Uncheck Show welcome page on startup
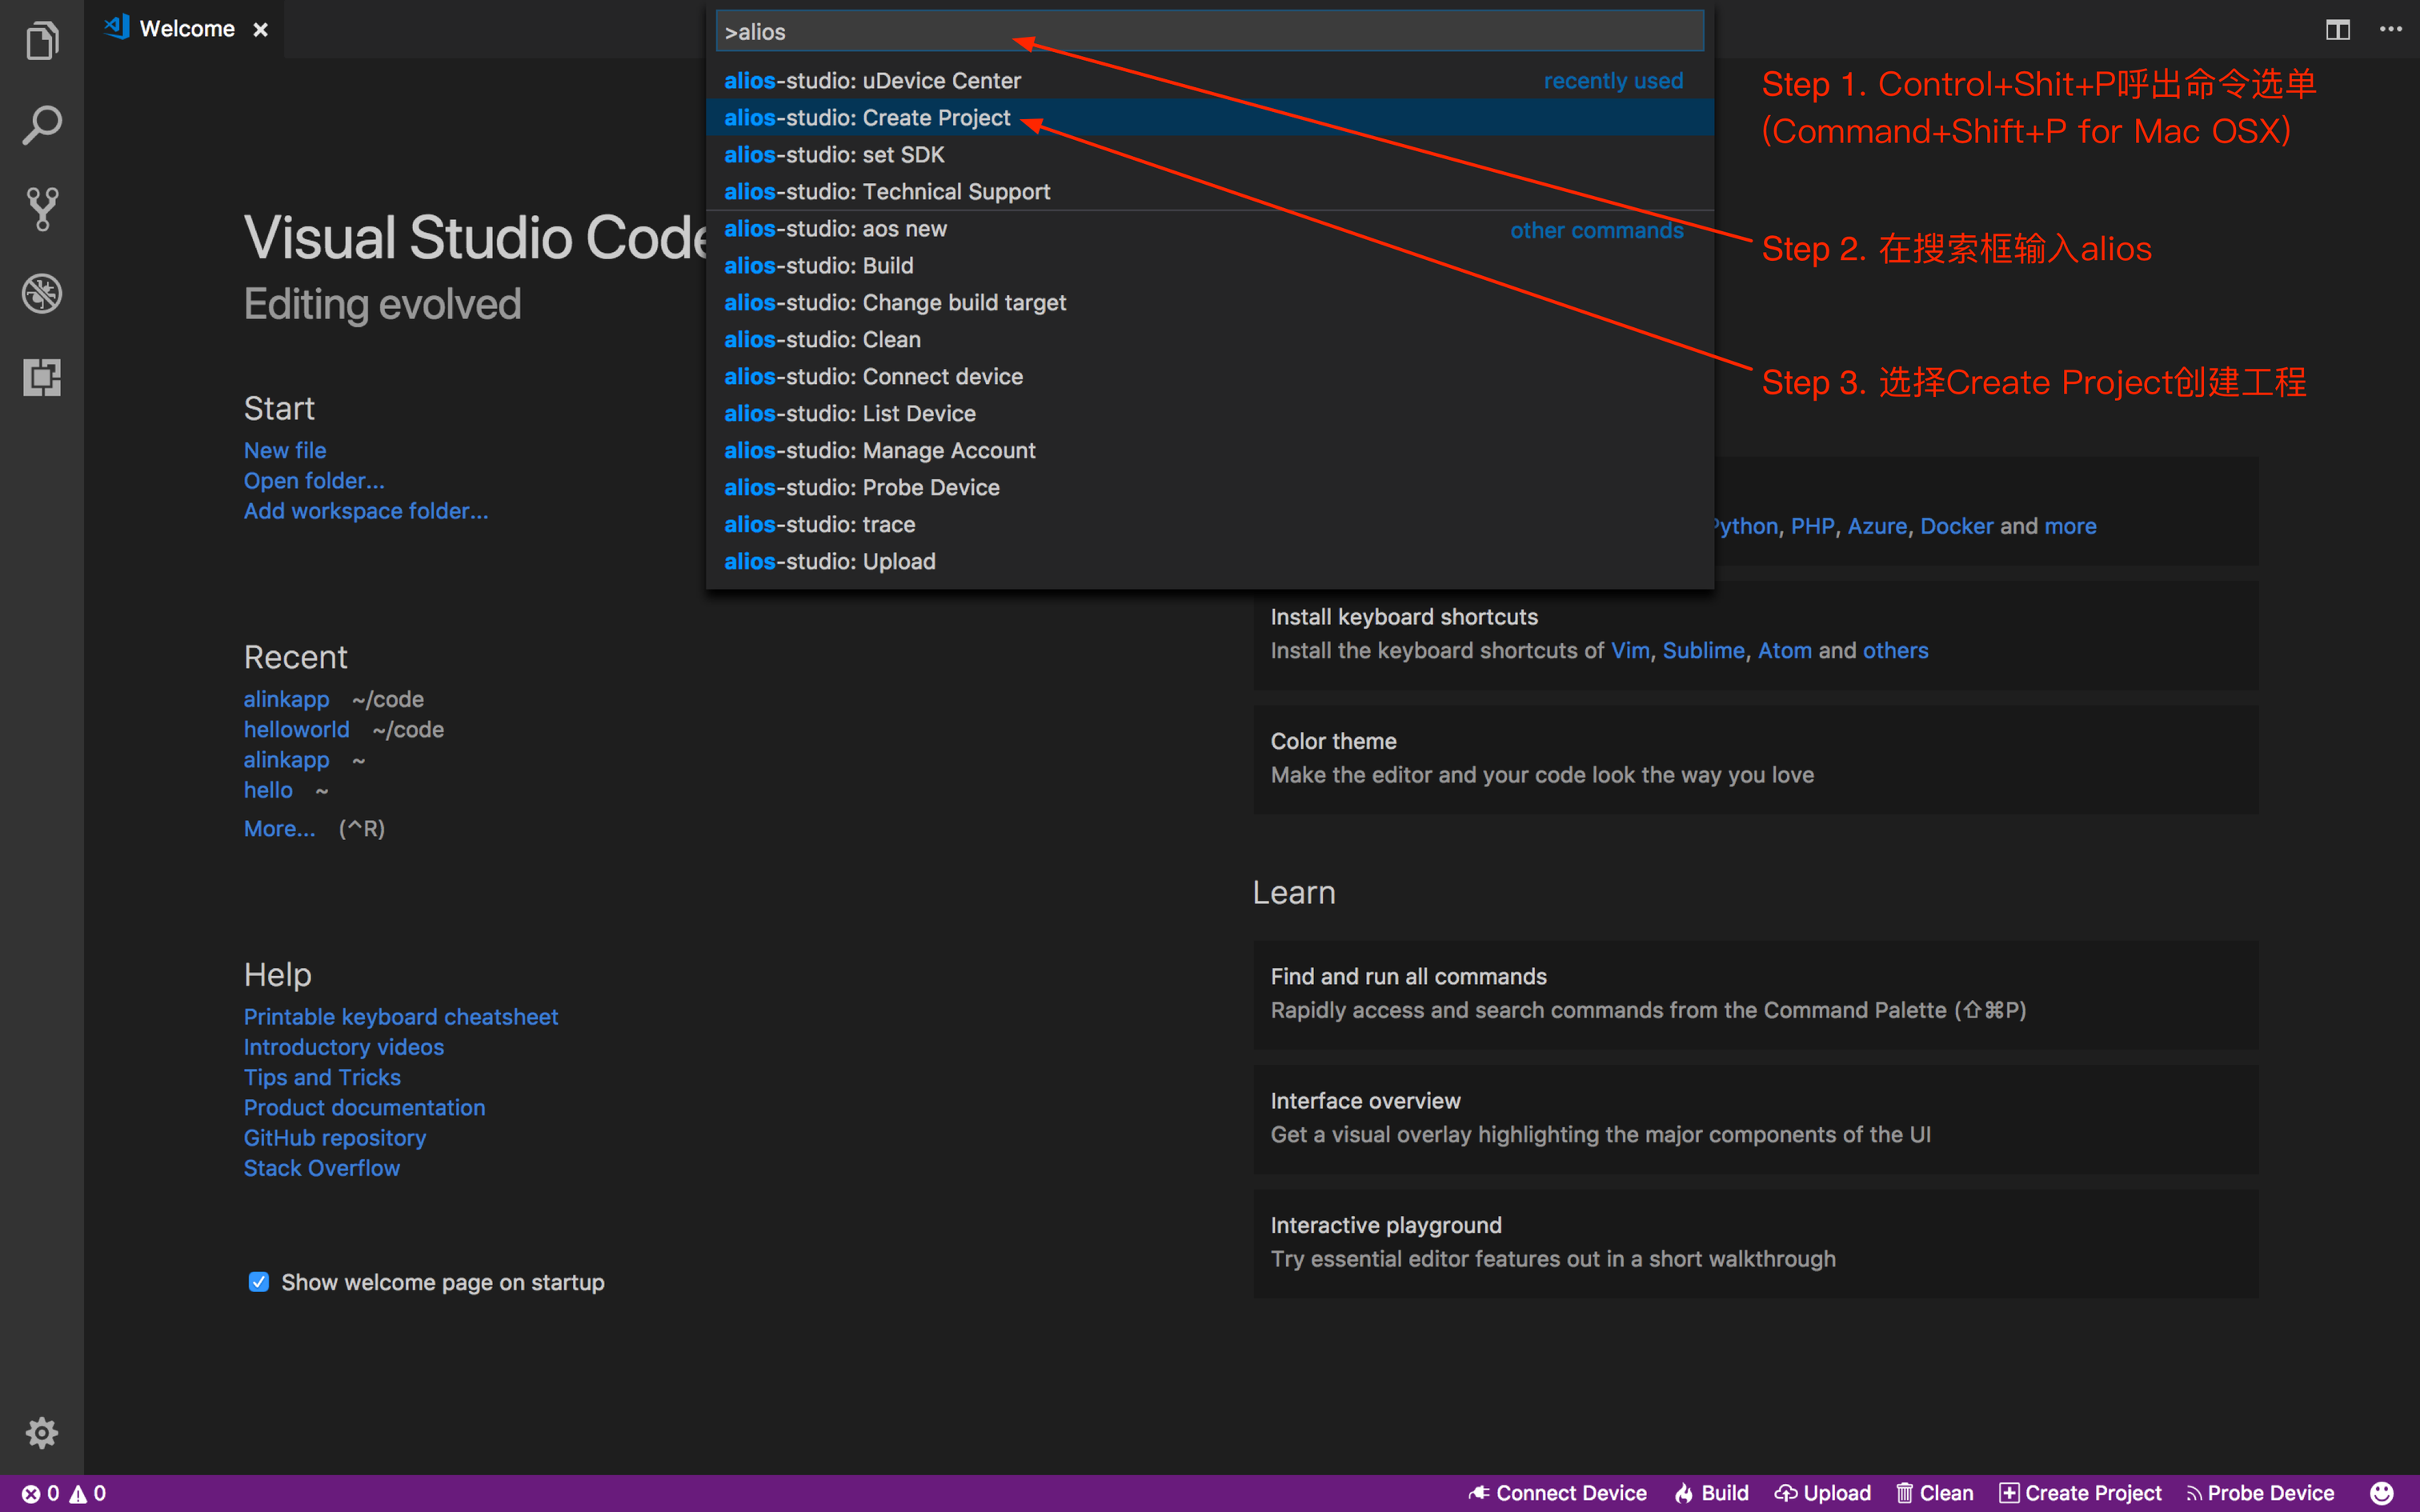The height and width of the screenshot is (1512, 2420). coord(259,1282)
